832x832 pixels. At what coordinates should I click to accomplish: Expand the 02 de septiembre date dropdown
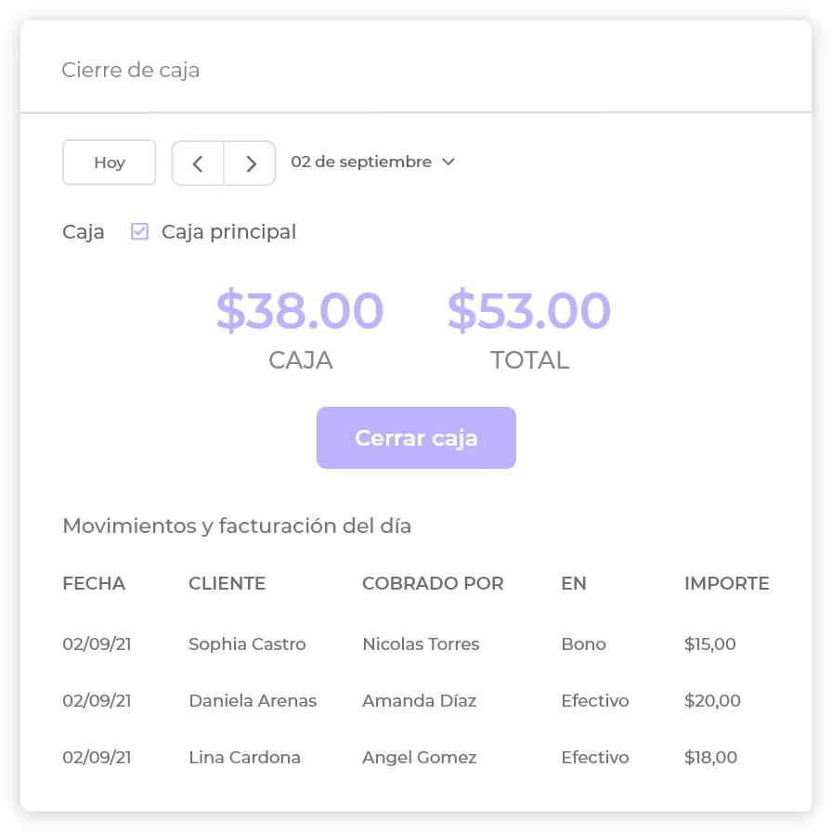372,162
